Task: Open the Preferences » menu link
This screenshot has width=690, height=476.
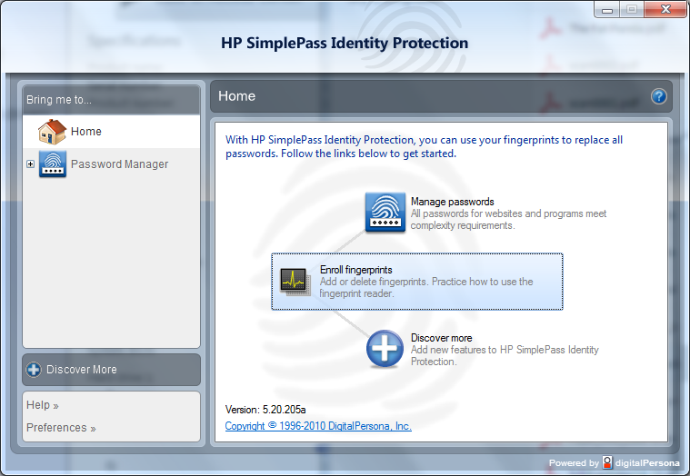Action: point(61,428)
